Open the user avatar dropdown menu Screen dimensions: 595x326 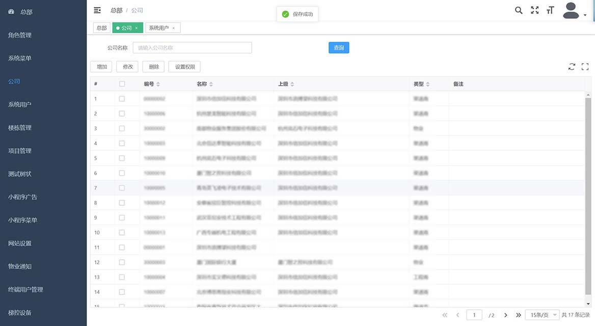click(574, 11)
